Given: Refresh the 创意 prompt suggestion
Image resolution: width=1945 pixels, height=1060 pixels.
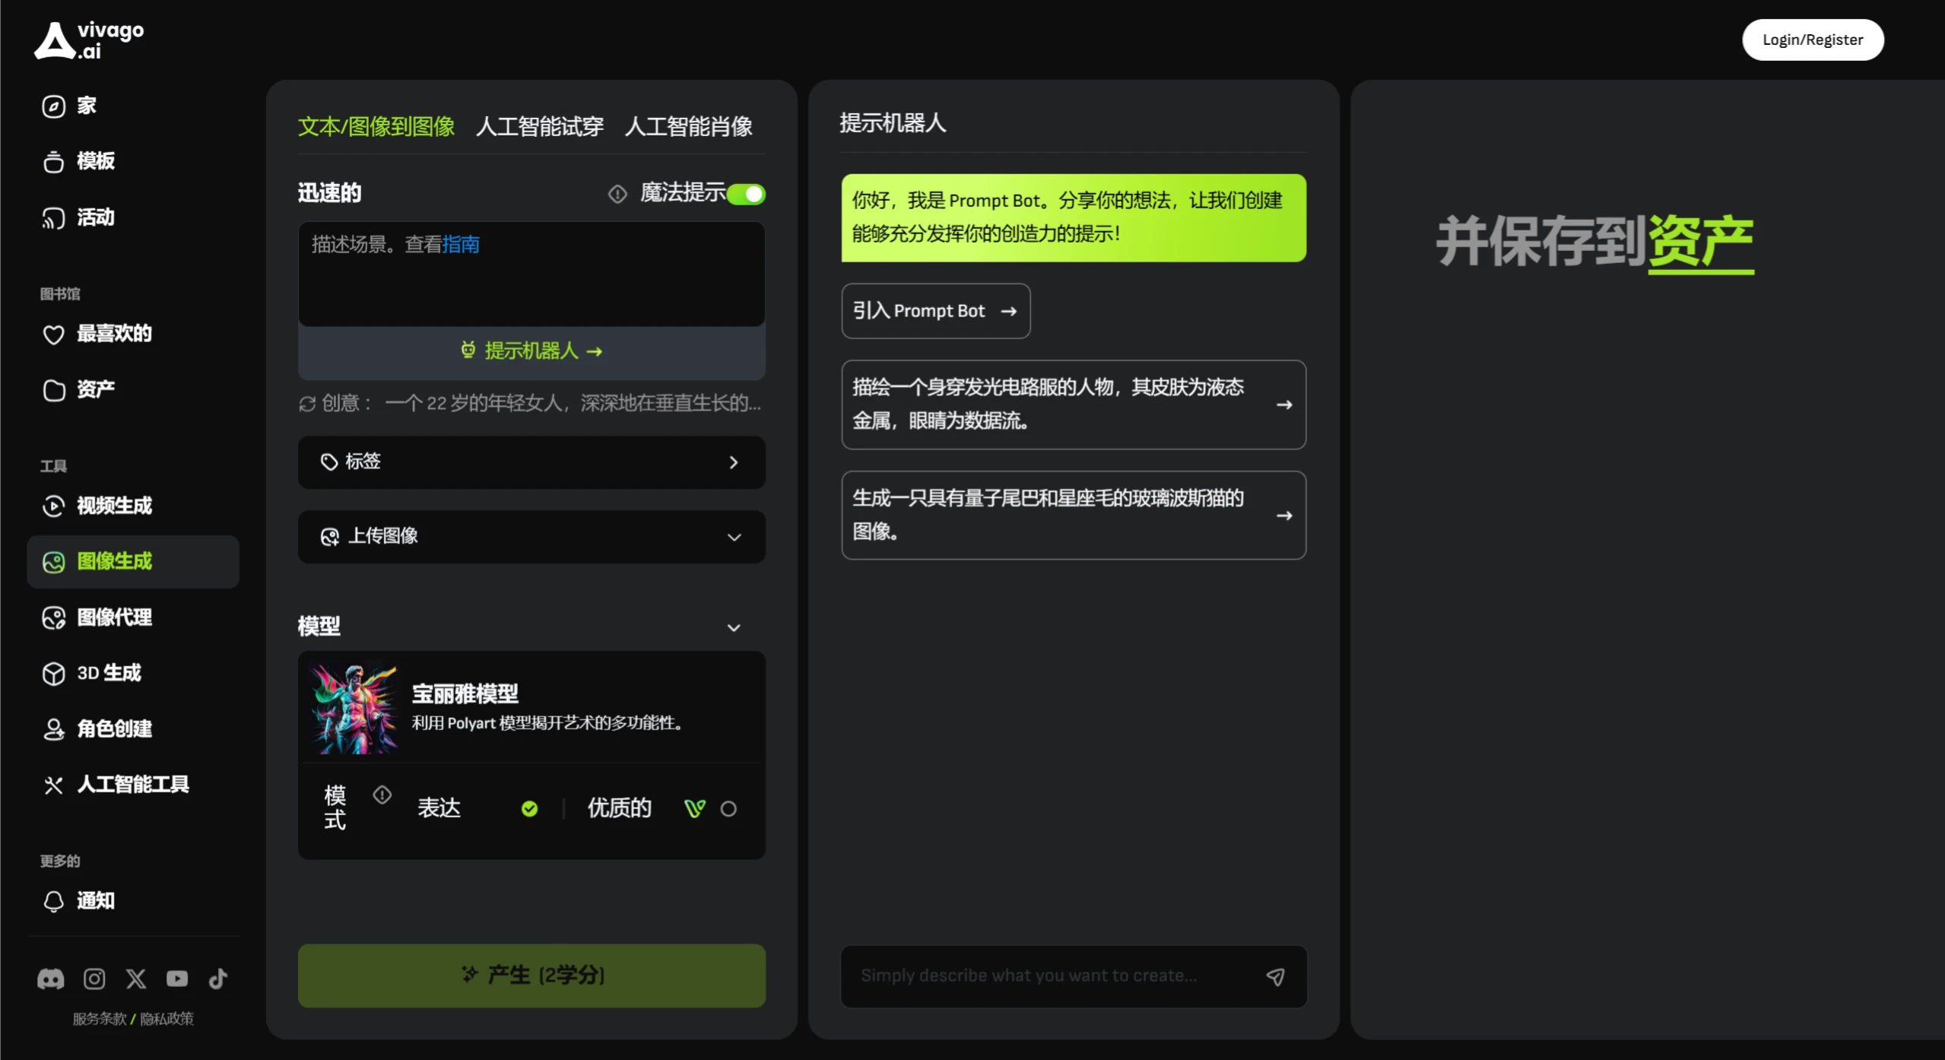Looking at the screenshot, I should [306, 404].
